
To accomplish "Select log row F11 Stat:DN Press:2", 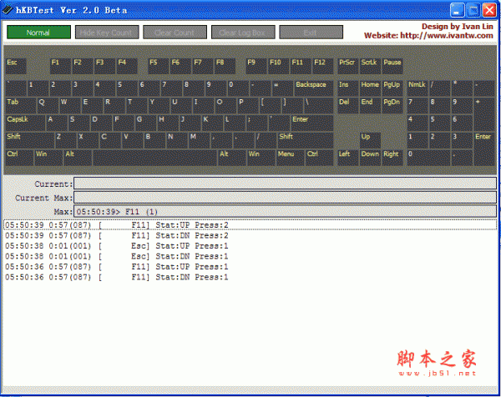I will [x=250, y=235].
